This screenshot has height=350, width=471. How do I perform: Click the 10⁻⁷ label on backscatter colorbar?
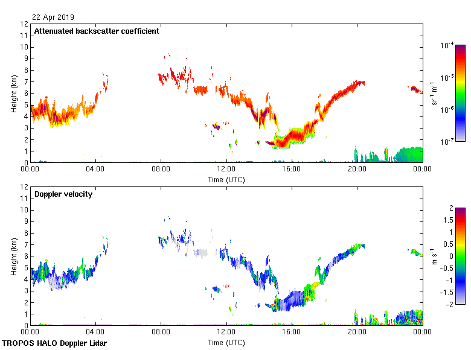[x=447, y=141]
